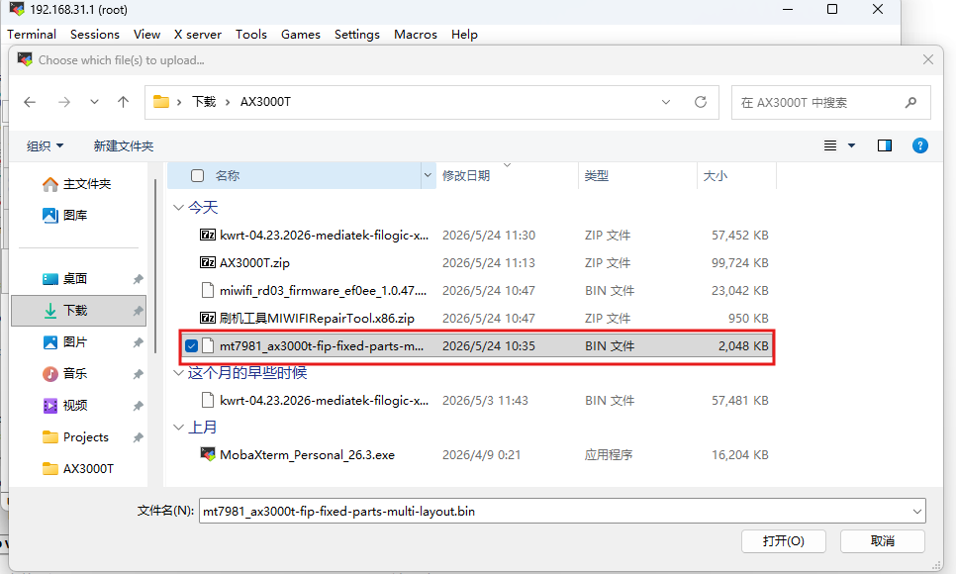Screen dimensions: 956x574
Task: Unpin 图片 via its pin icon
Action: tap(138, 342)
